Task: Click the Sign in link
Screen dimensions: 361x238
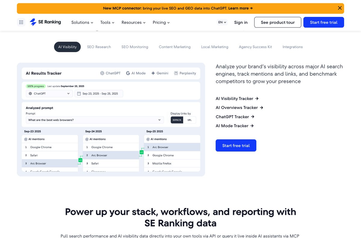Action: [x=241, y=22]
